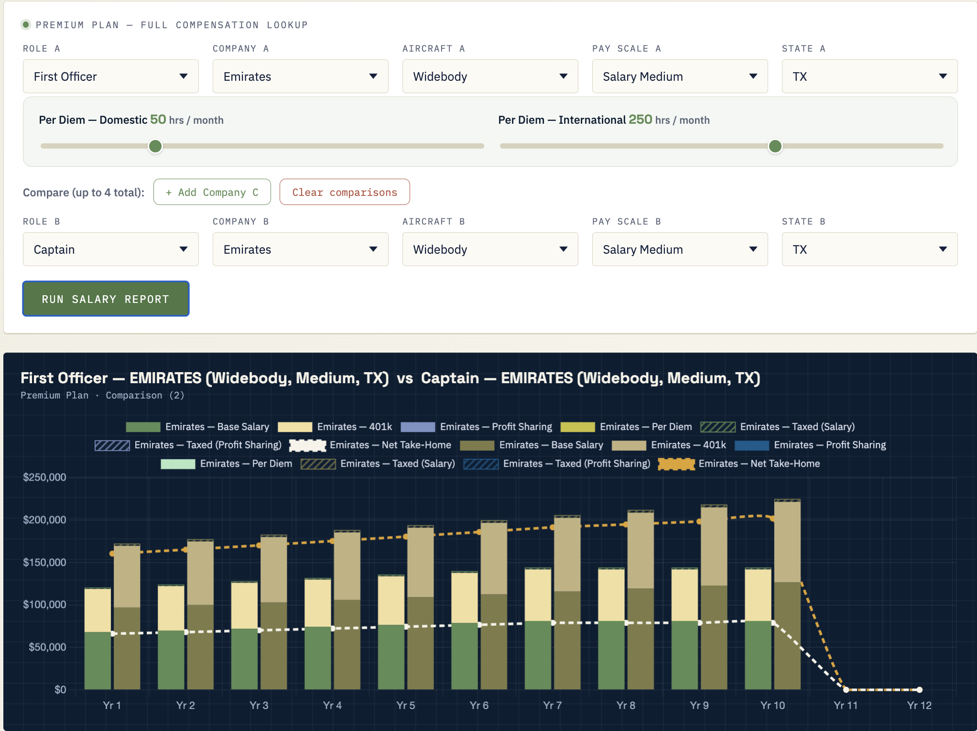The image size is (977, 731).
Task: Toggle the mint green Per Diem legend entry
Action: coord(227,464)
